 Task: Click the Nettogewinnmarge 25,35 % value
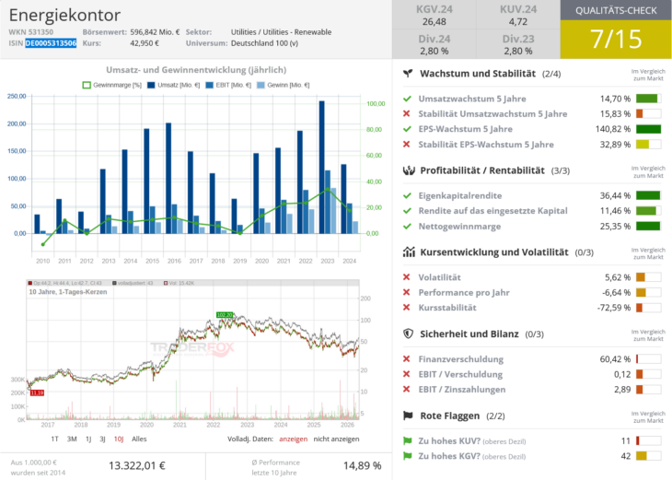pyautogui.click(x=615, y=226)
